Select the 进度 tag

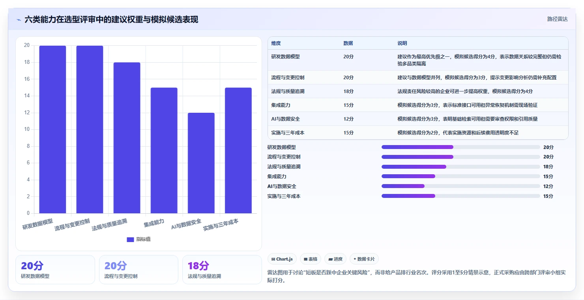pos(335,259)
